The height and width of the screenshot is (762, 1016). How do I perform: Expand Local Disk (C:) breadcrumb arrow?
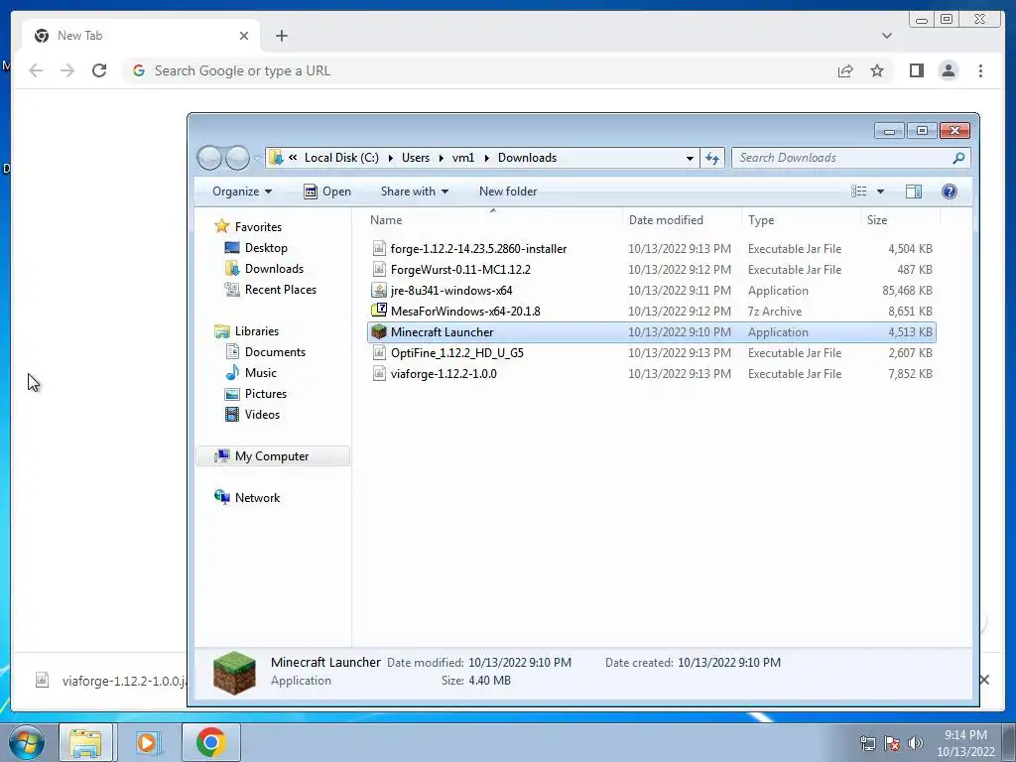[x=390, y=158]
